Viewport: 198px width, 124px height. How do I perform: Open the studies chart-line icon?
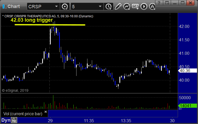click(x=127, y=6)
